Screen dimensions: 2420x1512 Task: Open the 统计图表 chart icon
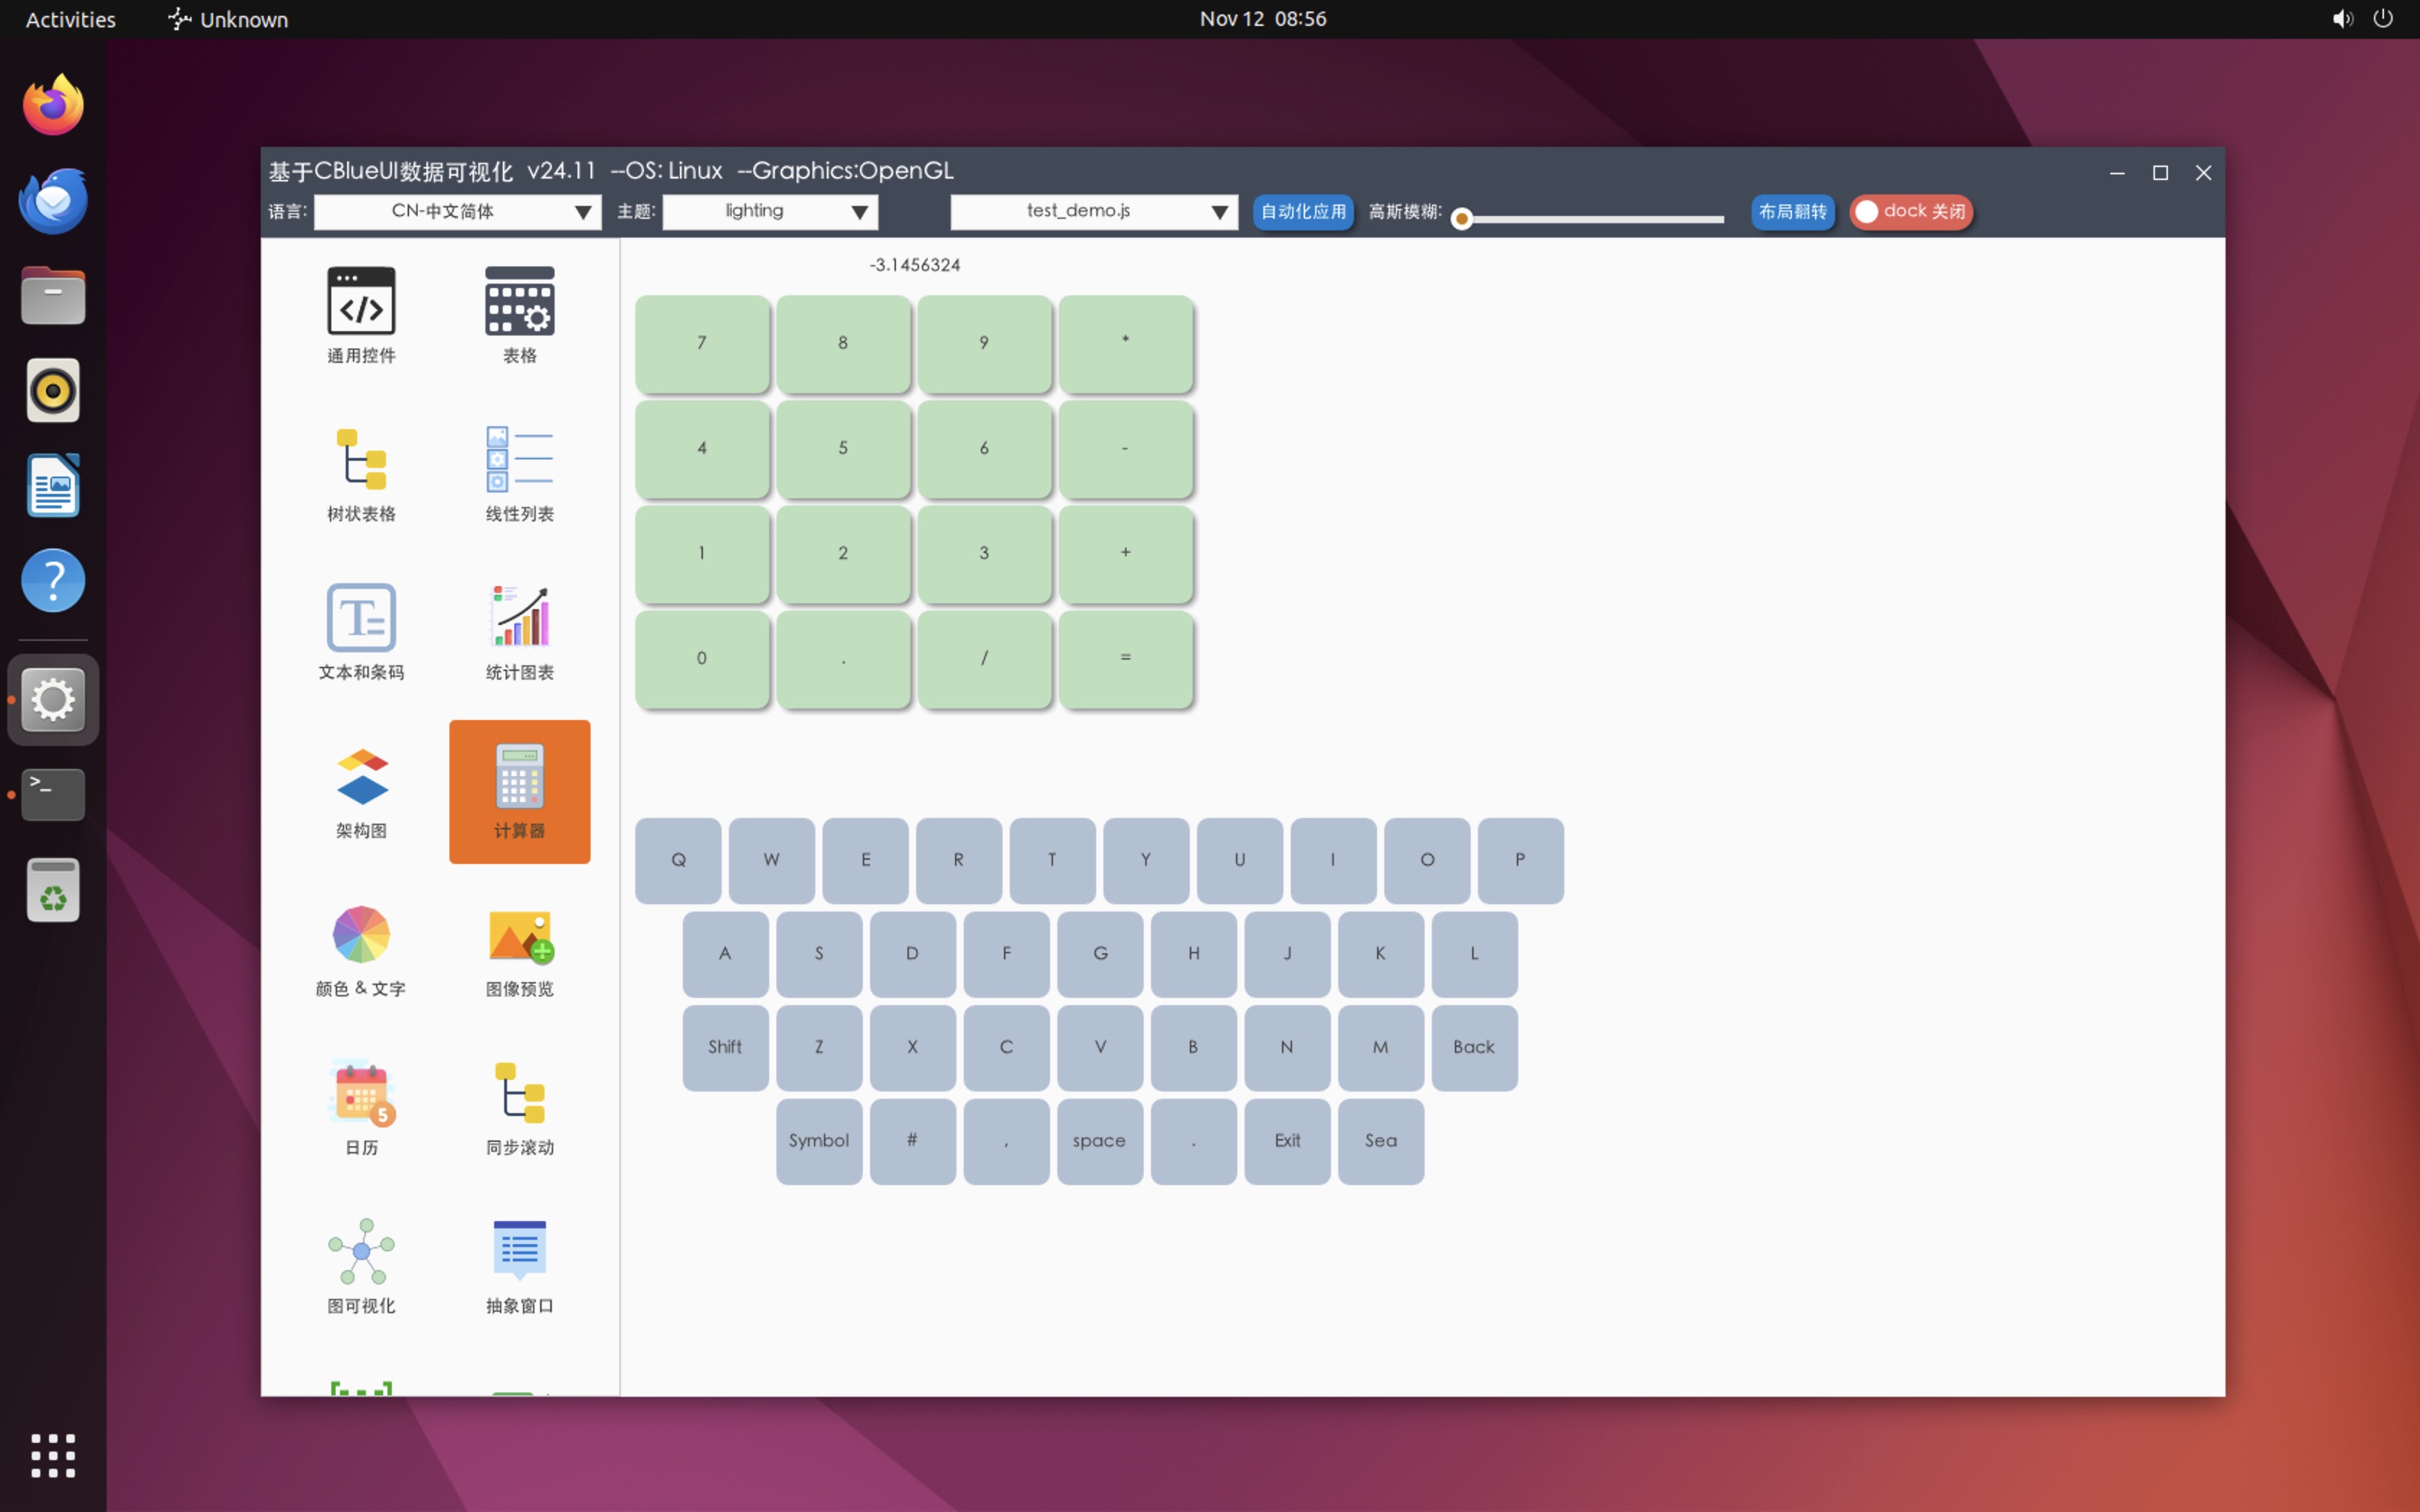tap(519, 617)
